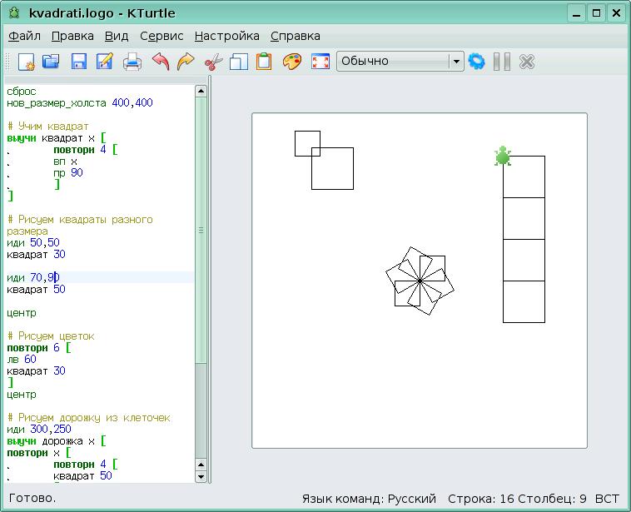The width and height of the screenshot is (631, 512).
Task: Toggle full screen mode
Action: [320, 62]
